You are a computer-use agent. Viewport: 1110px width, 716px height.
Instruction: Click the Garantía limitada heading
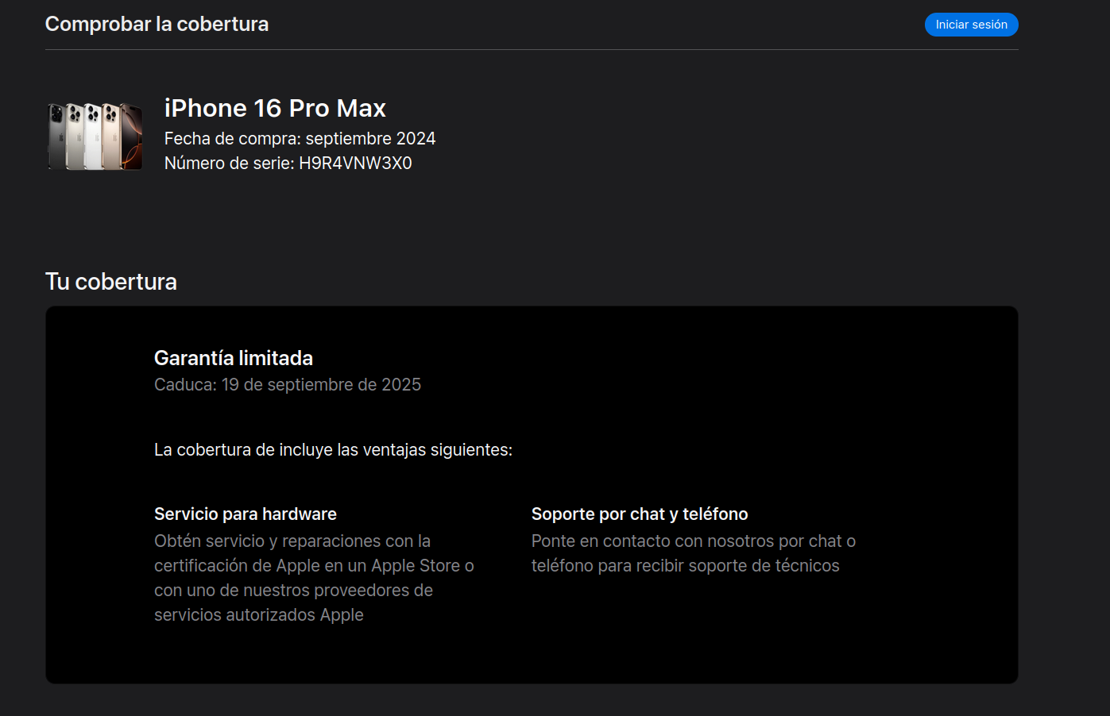click(234, 358)
